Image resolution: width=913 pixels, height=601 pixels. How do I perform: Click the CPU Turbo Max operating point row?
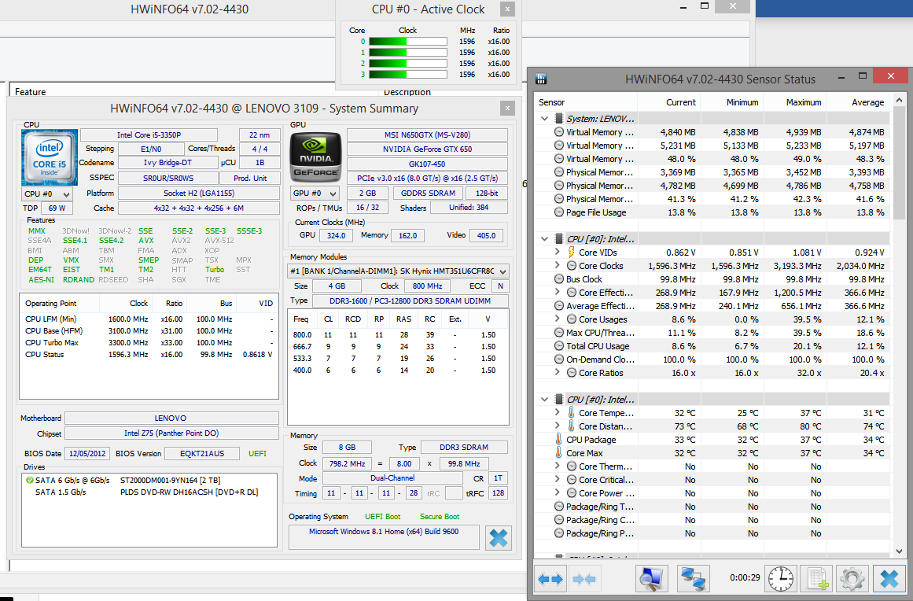tap(149, 342)
